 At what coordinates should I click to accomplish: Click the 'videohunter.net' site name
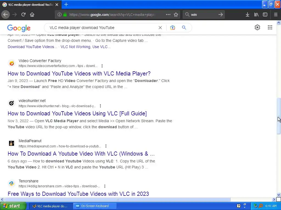[x=32, y=101]
